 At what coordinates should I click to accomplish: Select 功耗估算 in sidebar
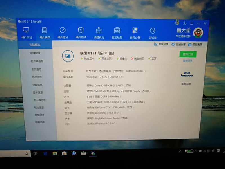40,122
